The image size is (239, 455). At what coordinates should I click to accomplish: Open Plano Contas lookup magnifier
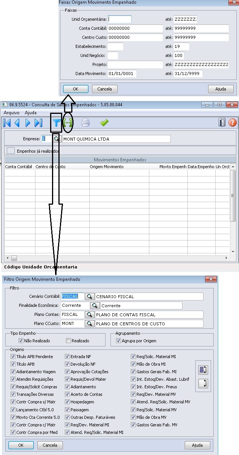(89, 315)
